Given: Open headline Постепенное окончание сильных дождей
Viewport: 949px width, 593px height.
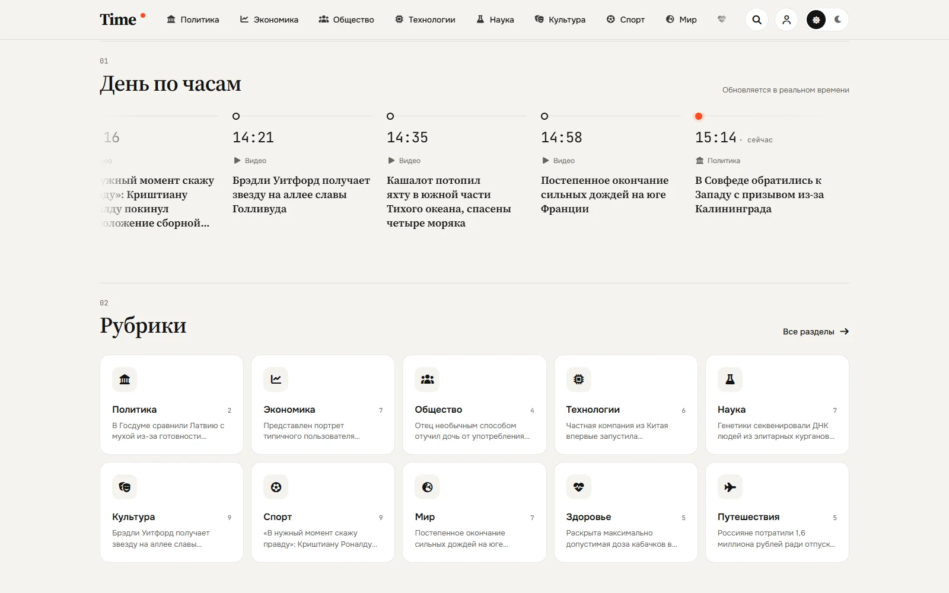Looking at the screenshot, I should [604, 195].
